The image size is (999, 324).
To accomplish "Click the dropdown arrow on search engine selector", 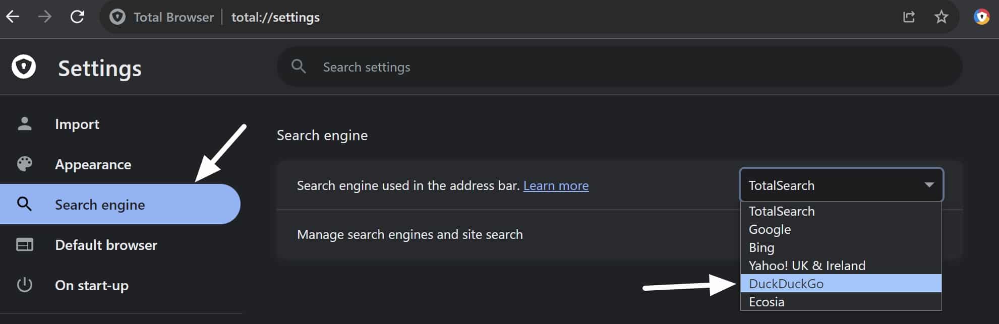I will tap(929, 185).
